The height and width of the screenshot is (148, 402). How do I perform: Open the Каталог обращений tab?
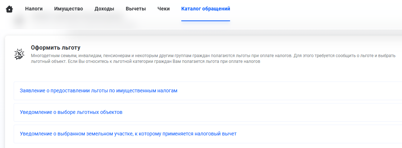click(206, 9)
